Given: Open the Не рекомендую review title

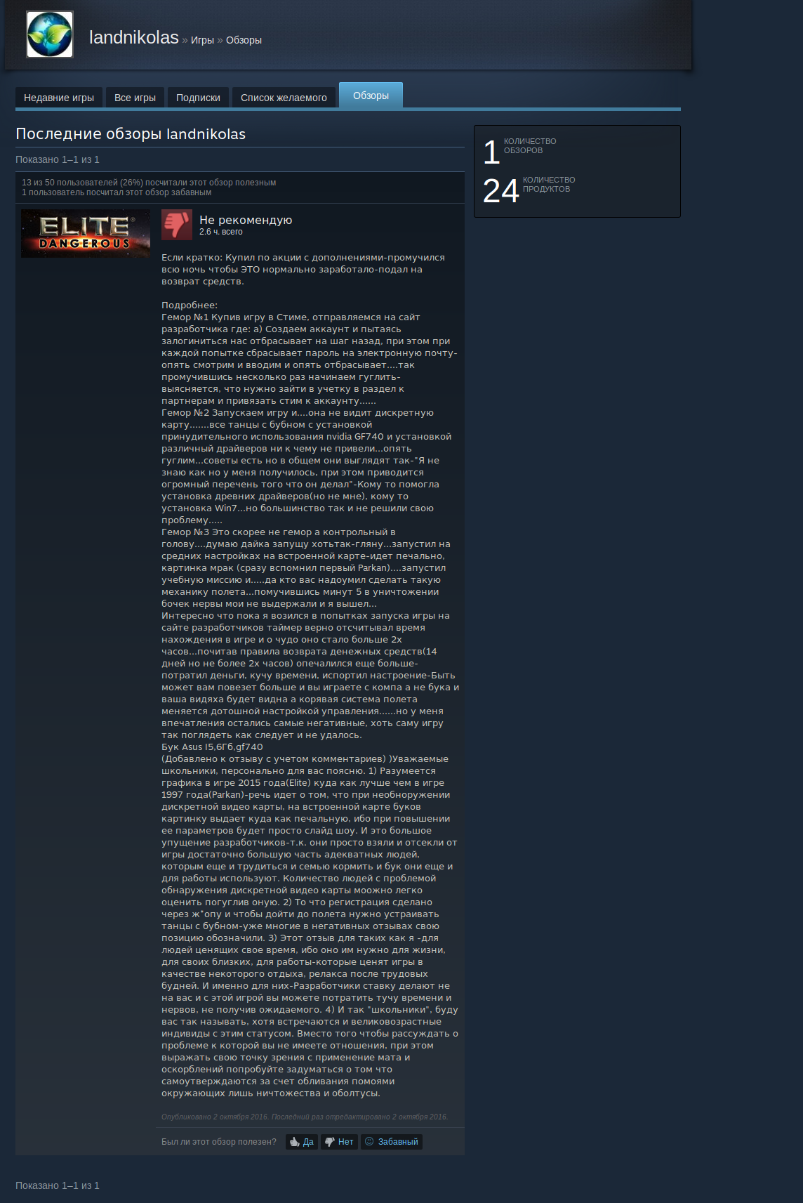Looking at the screenshot, I should (x=246, y=220).
